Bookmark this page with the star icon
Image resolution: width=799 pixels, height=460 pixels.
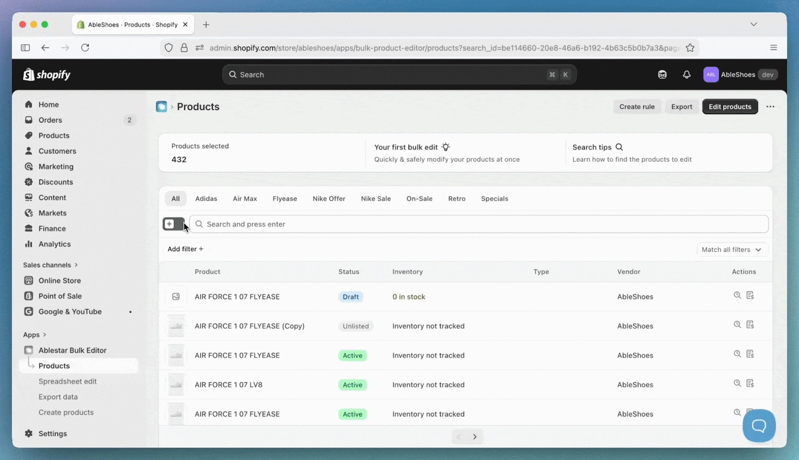690,47
